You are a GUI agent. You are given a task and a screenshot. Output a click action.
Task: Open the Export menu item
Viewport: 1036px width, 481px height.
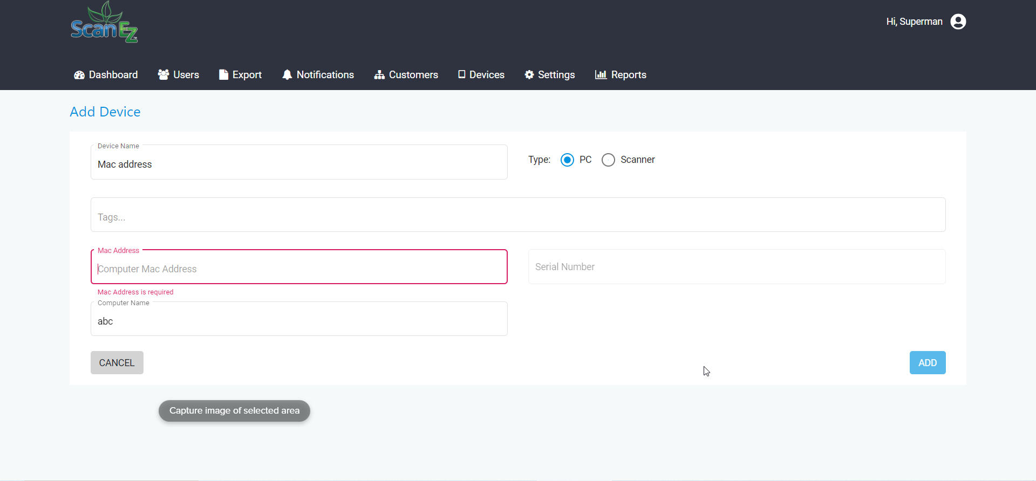click(247, 75)
